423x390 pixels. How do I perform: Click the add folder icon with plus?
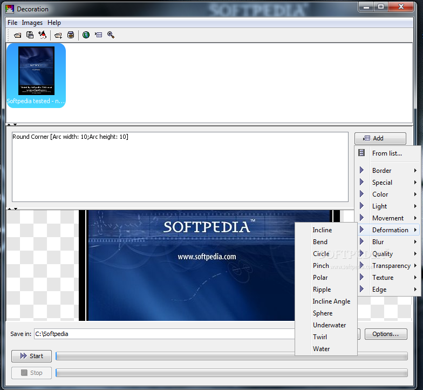(58, 35)
